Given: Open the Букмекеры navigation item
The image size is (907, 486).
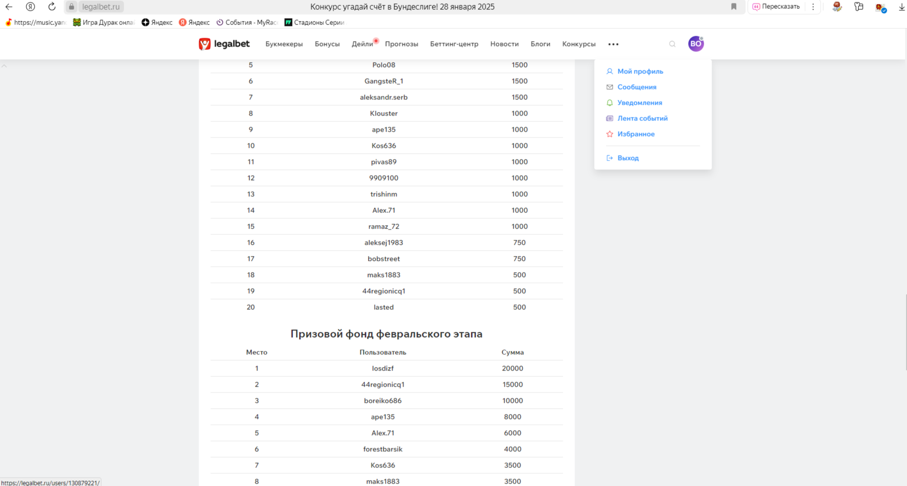Looking at the screenshot, I should pos(284,44).
